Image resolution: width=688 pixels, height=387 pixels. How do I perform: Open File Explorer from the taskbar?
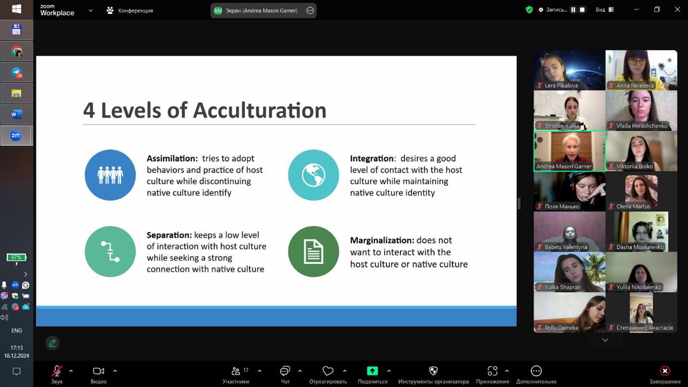click(16, 93)
